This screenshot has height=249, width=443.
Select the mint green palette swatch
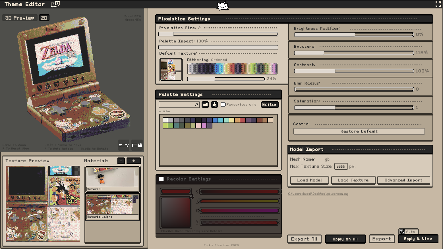[226, 120]
